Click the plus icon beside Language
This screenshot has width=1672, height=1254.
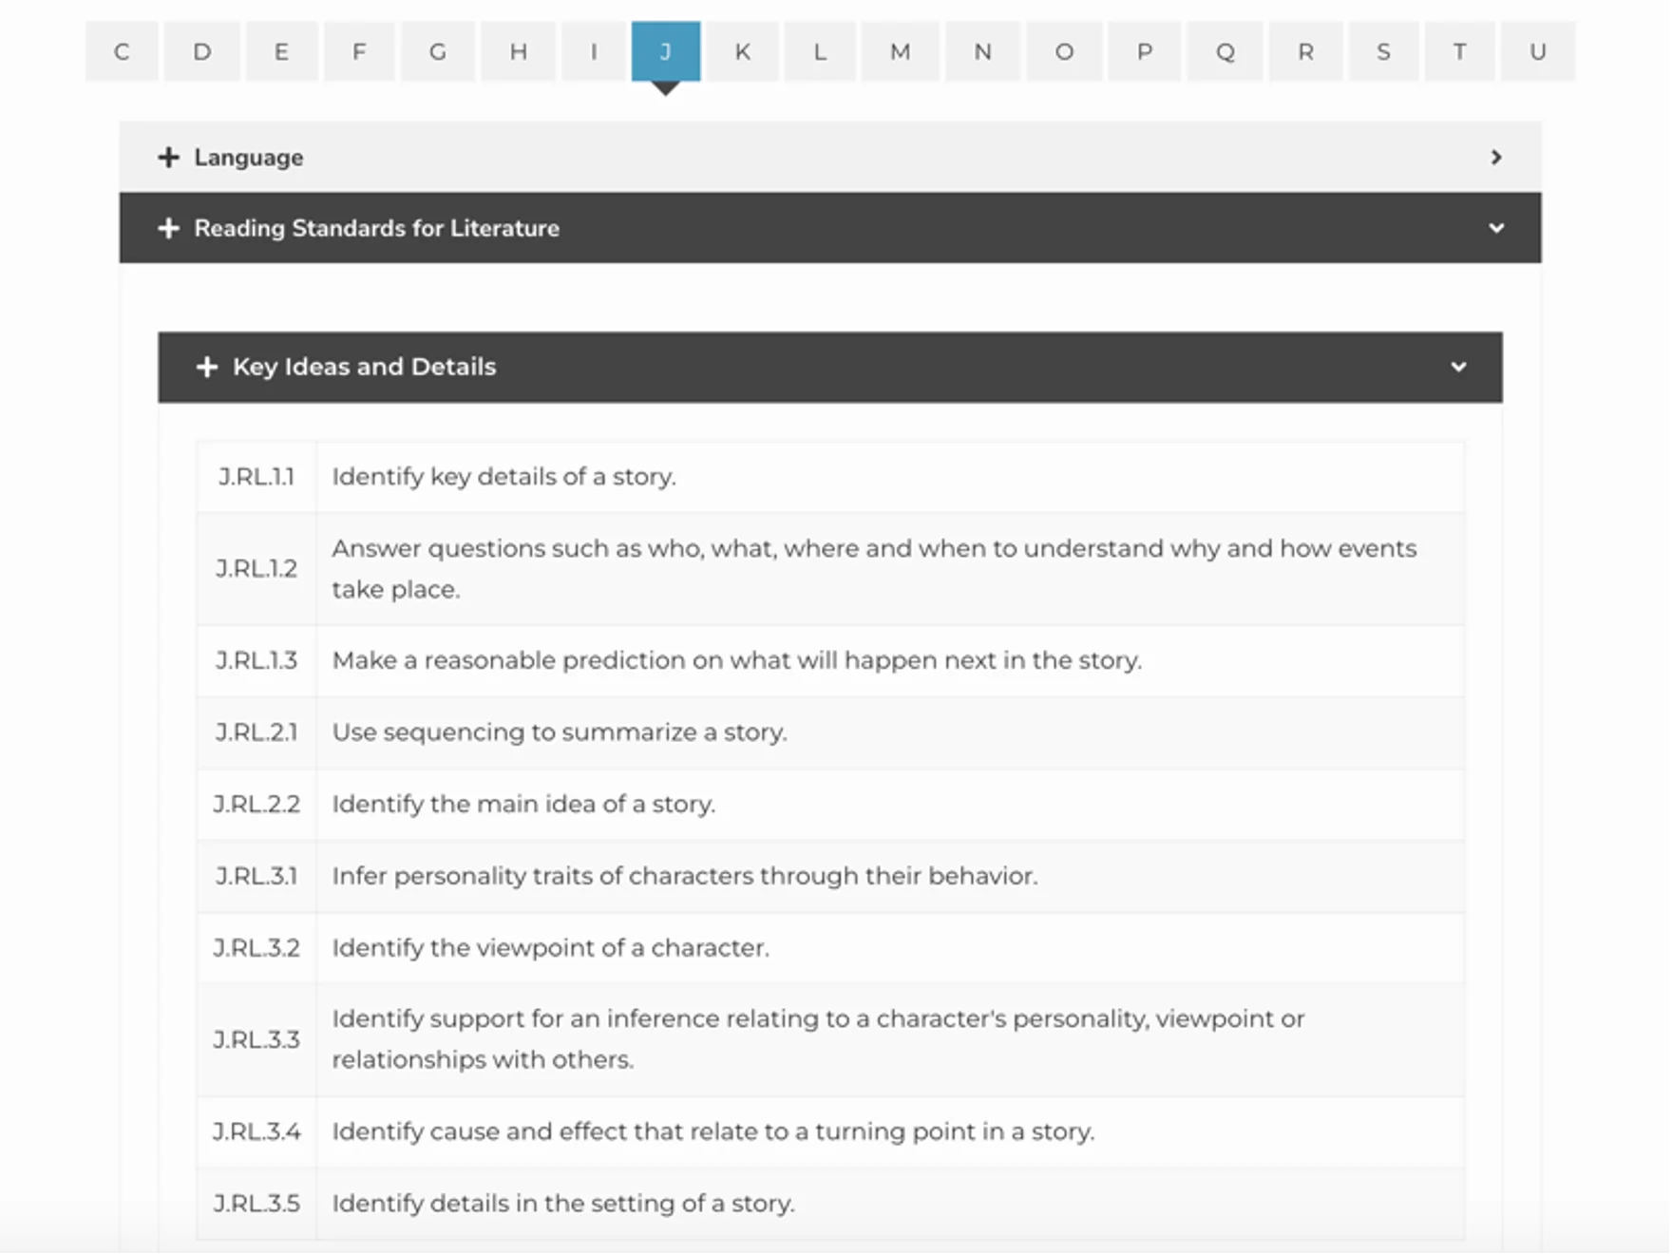click(x=168, y=157)
